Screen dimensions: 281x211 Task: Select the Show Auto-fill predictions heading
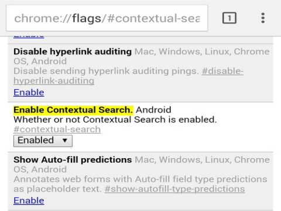coord(73,160)
